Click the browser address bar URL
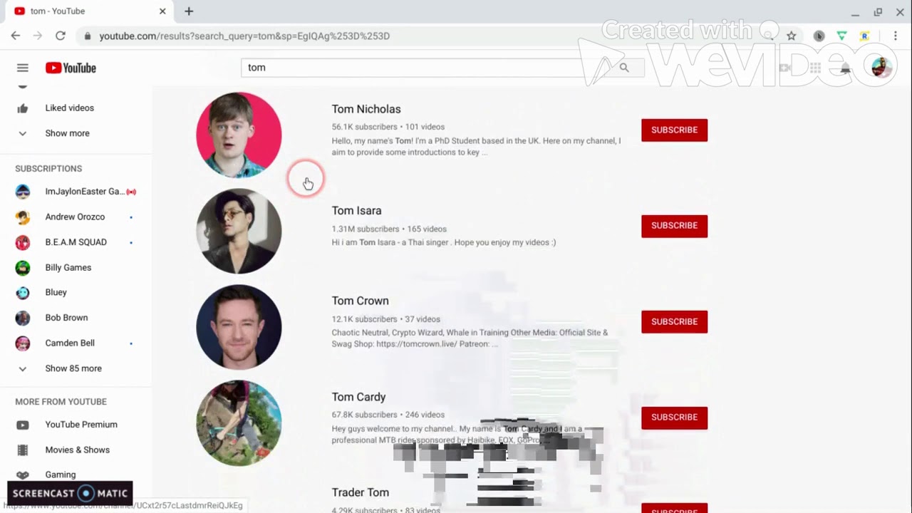912x513 pixels. pos(244,36)
